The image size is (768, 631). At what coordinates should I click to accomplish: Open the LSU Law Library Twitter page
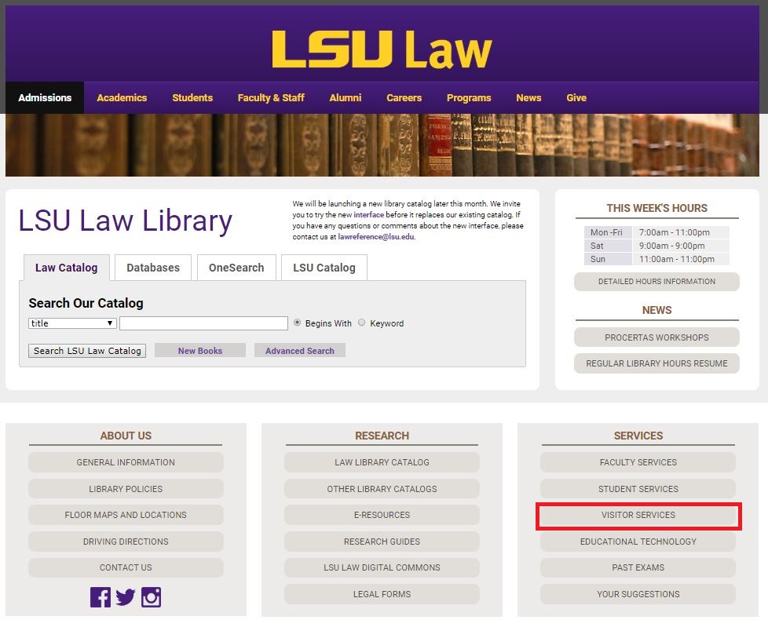(x=126, y=597)
